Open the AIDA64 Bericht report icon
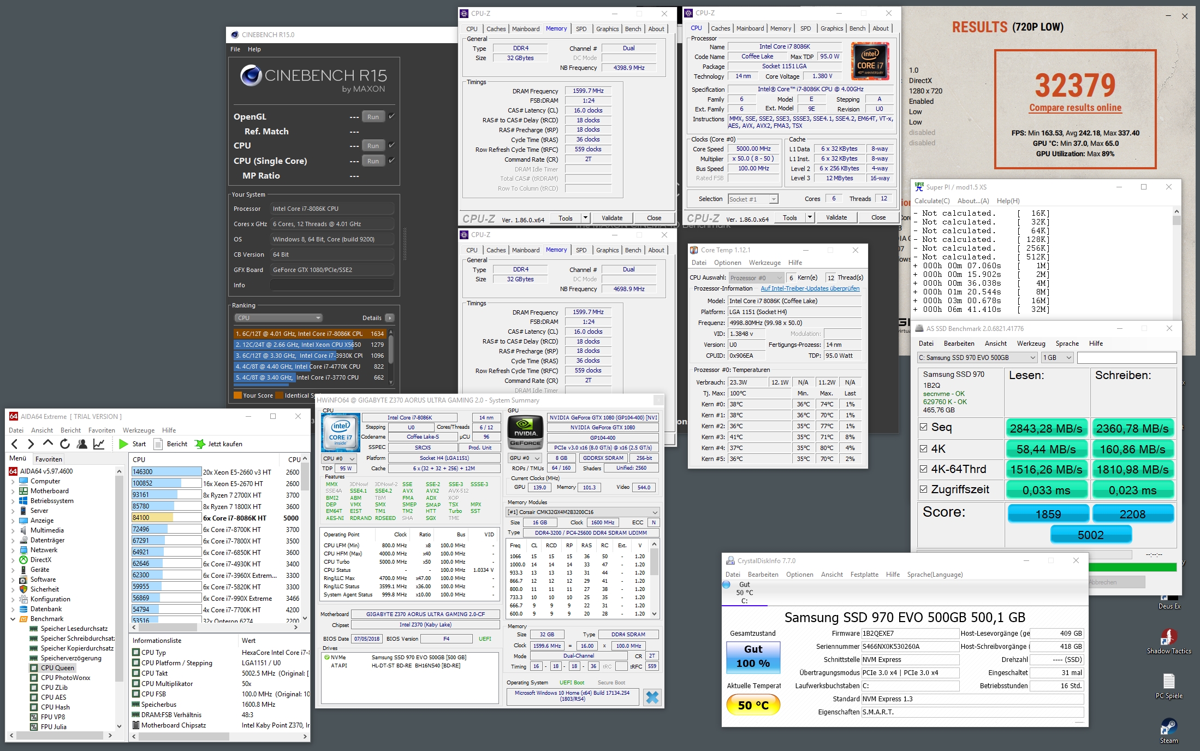Image resolution: width=1200 pixels, height=751 pixels. pos(158,444)
